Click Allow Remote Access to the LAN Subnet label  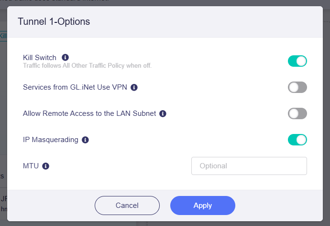(x=89, y=113)
